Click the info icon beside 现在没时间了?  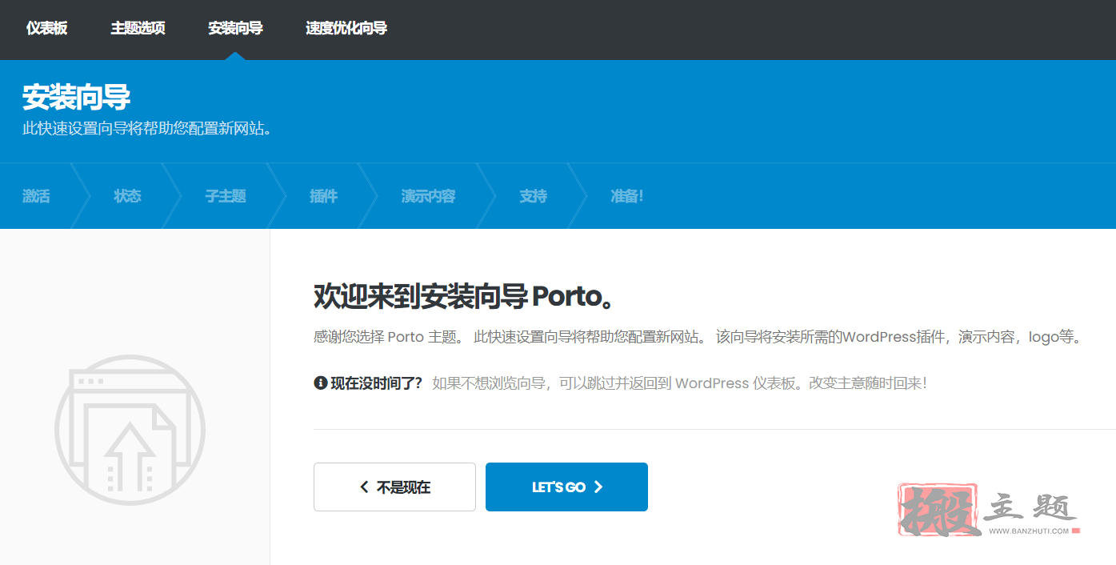point(320,383)
